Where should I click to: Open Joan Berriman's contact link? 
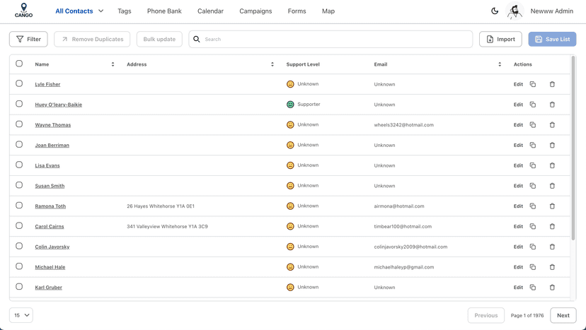click(52, 146)
